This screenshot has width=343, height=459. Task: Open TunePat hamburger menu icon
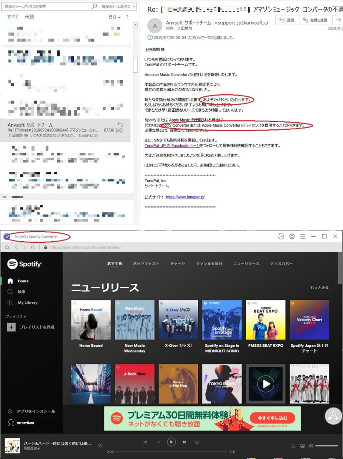pyautogui.click(x=303, y=236)
